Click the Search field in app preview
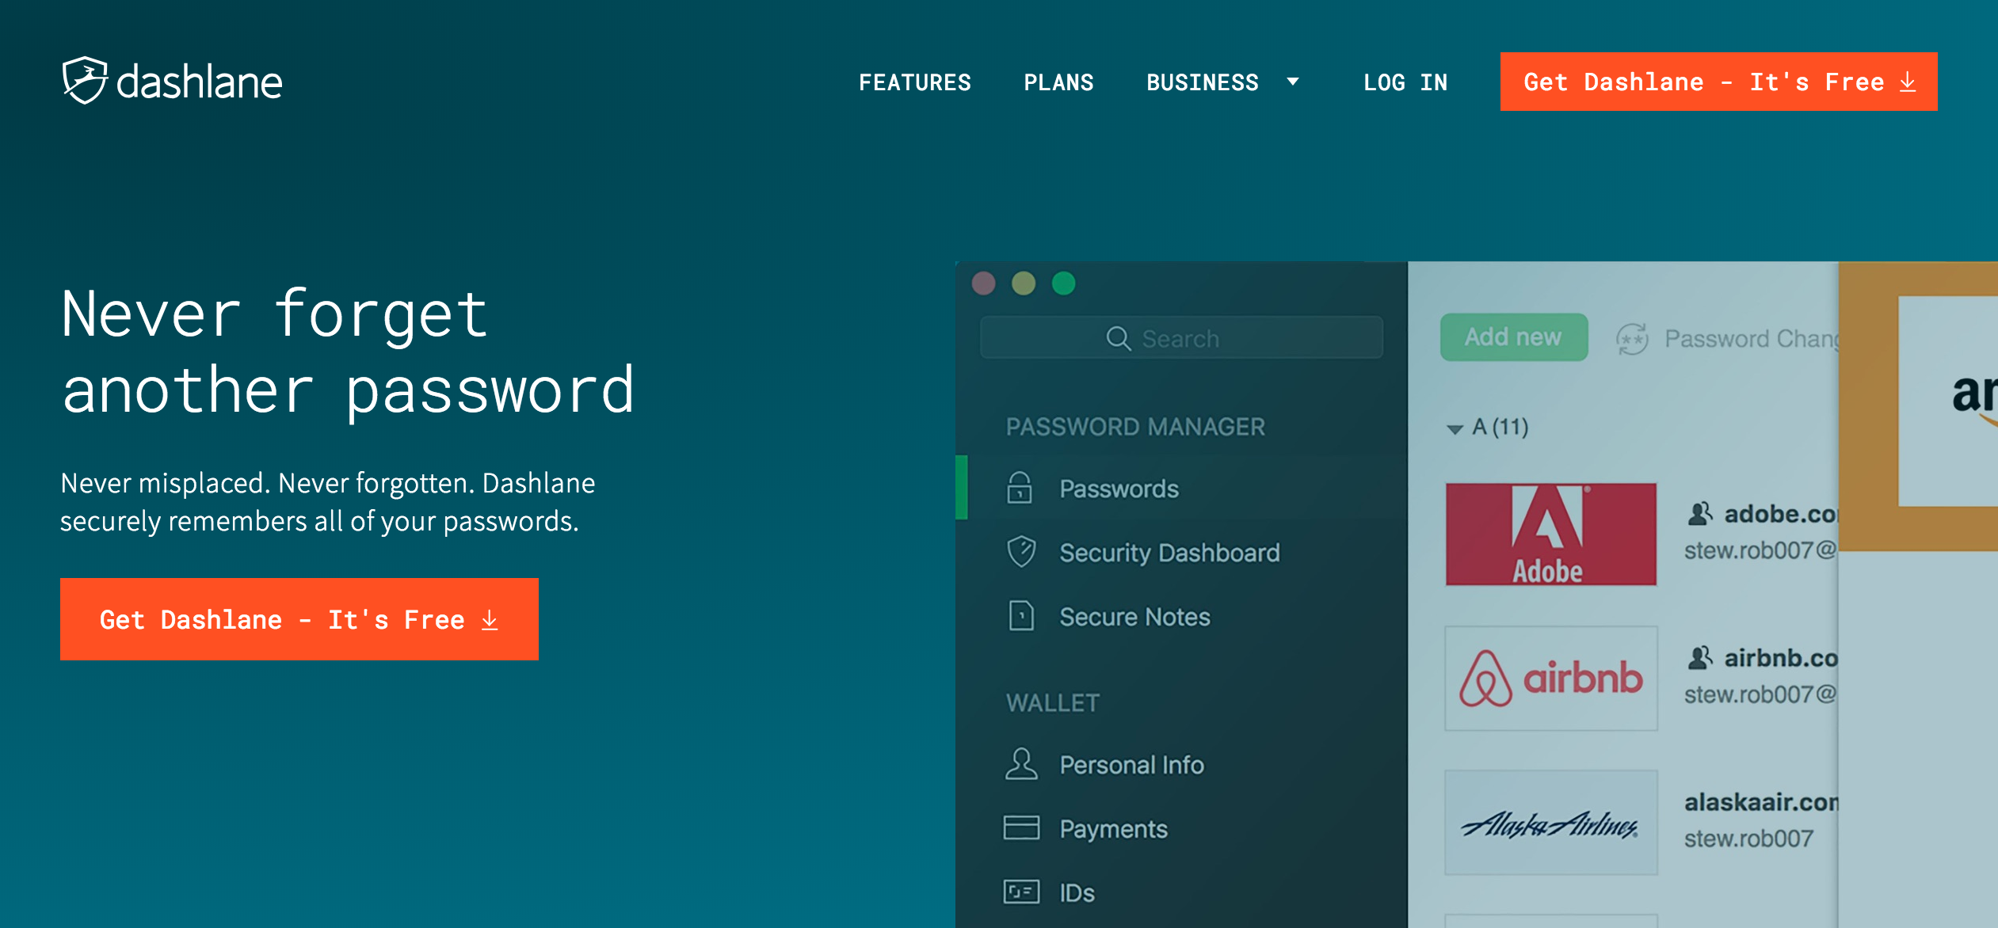Screen dimensions: 1998x928 click(1181, 338)
